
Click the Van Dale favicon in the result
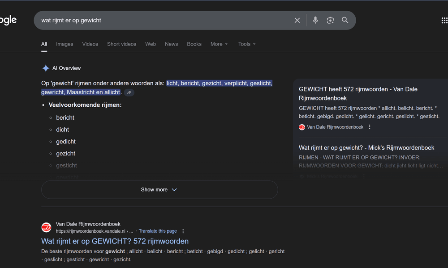coord(302,127)
